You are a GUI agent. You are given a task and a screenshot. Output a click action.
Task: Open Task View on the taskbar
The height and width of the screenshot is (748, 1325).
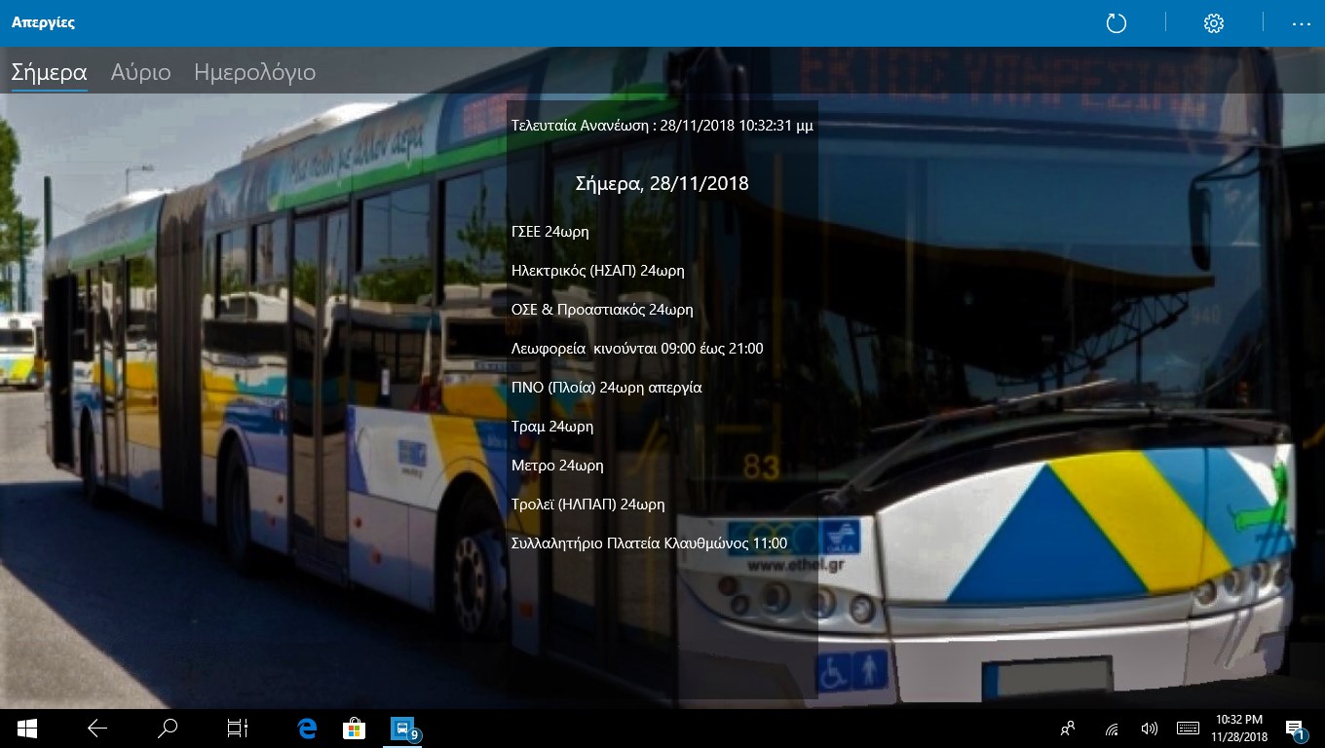238,729
